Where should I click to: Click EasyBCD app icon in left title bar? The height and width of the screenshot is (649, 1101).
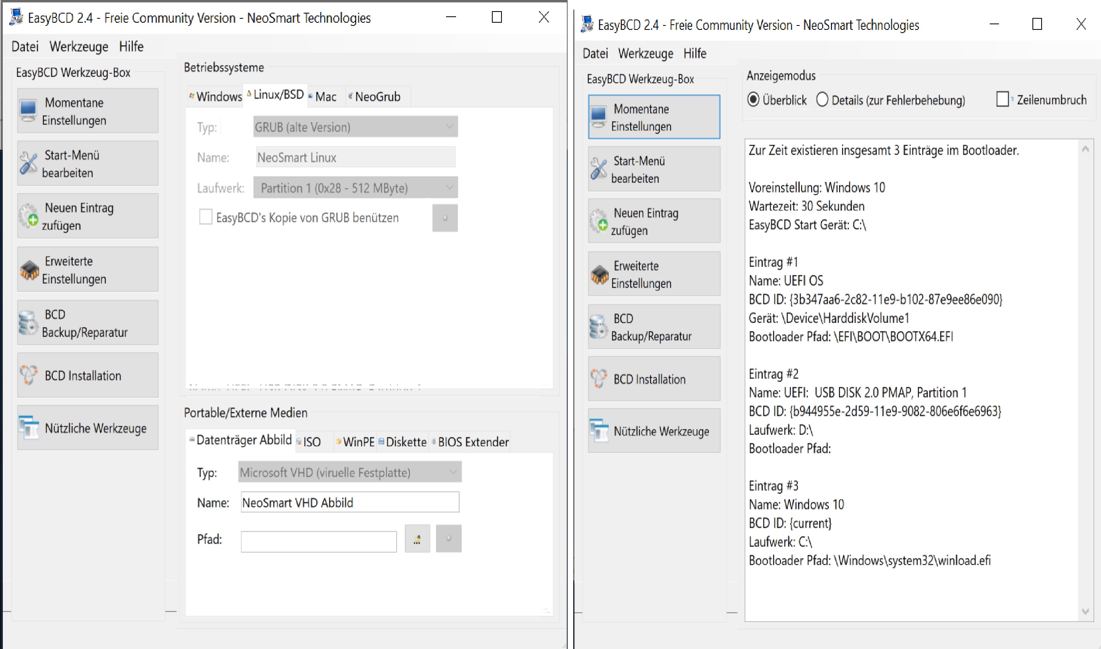click(17, 17)
